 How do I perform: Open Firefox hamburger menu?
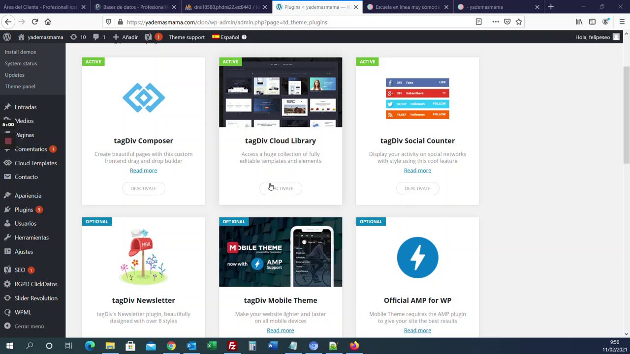point(622,22)
